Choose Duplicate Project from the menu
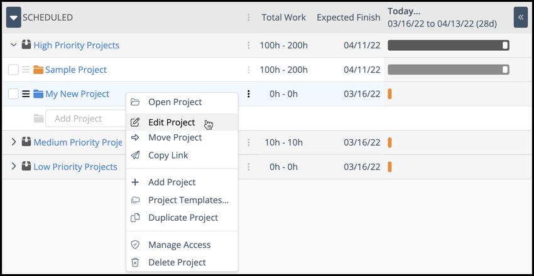Image resolution: width=534 pixels, height=276 pixels. point(183,218)
